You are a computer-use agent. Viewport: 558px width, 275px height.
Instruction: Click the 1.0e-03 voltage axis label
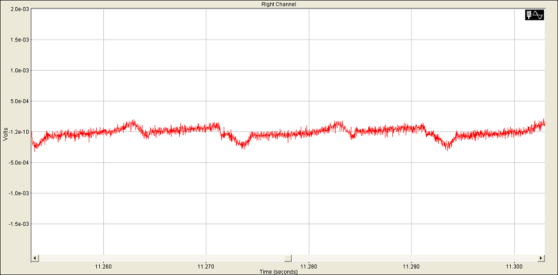[20, 71]
